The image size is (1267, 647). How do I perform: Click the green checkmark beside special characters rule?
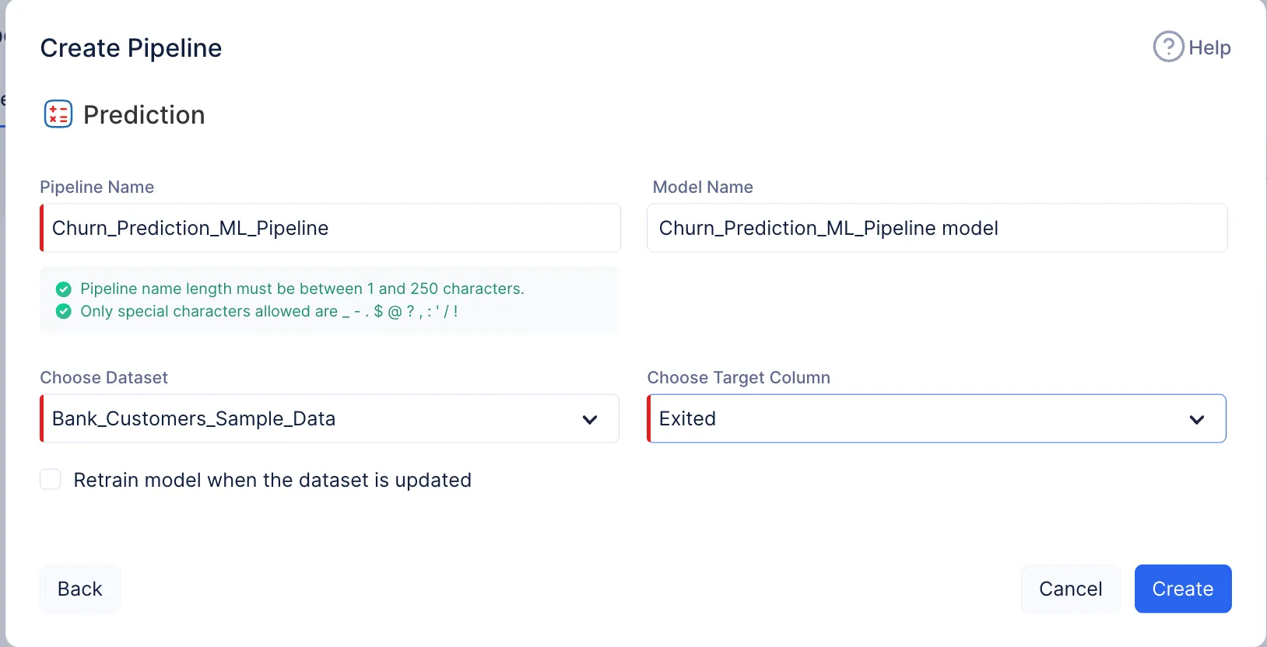pyautogui.click(x=64, y=312)
